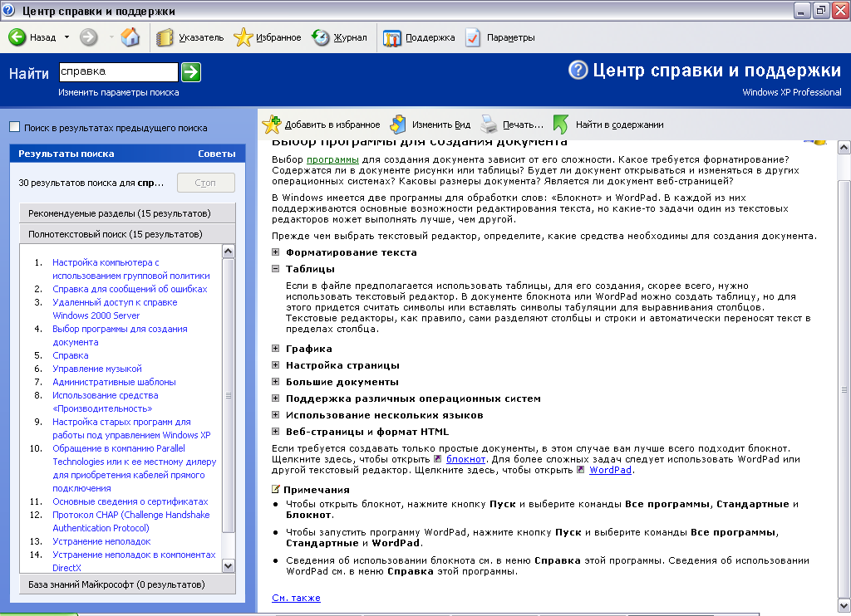Viewport: 851px width, 616px height.
Task: Expand Форматирование текста section
Action: tap(276, 252)
